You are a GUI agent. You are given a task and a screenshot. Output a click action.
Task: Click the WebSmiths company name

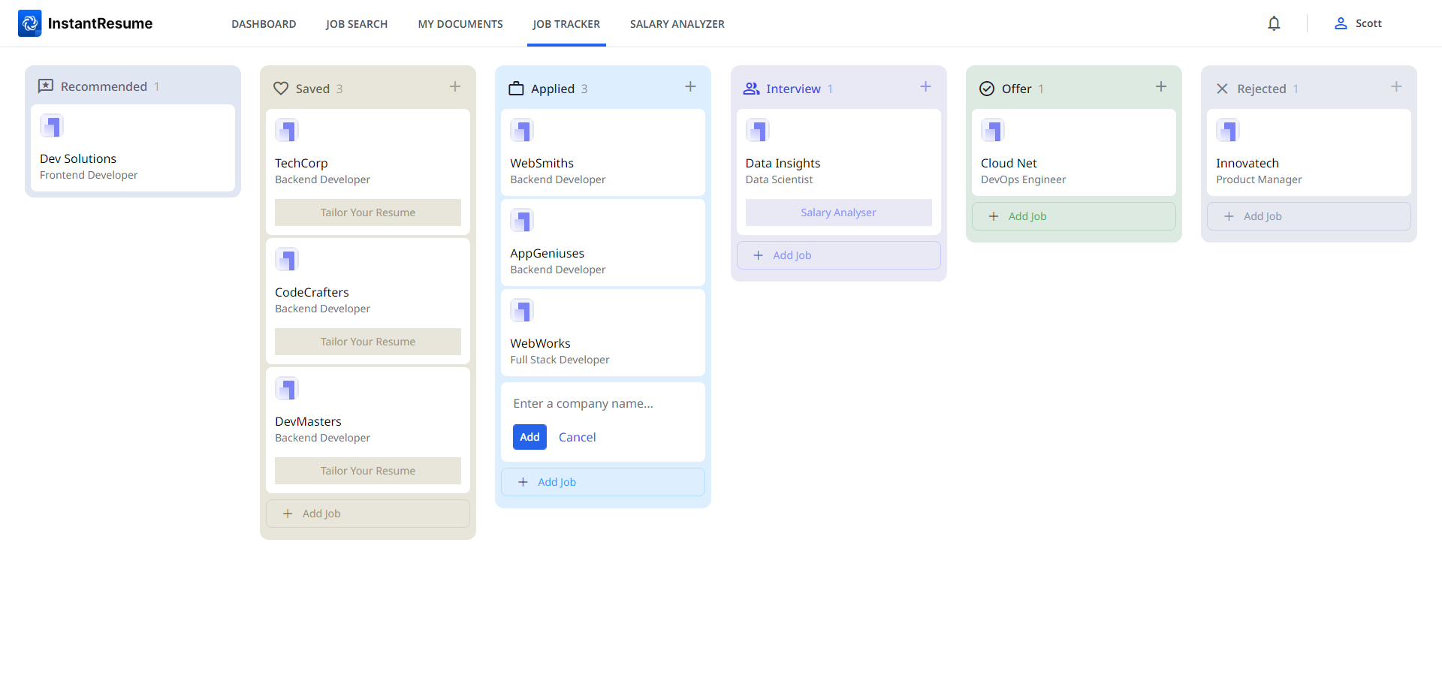pos(542,164)
